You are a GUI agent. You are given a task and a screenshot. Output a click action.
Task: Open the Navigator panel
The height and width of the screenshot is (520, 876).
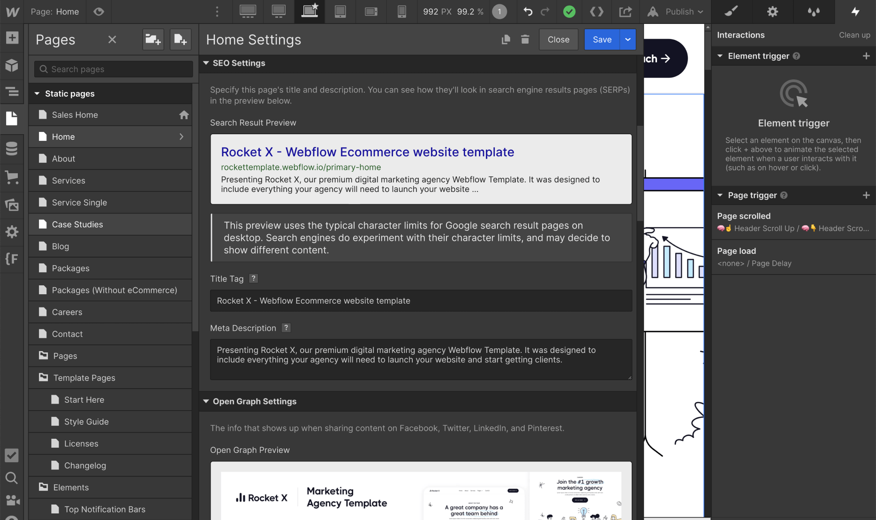tap(12, 92)
